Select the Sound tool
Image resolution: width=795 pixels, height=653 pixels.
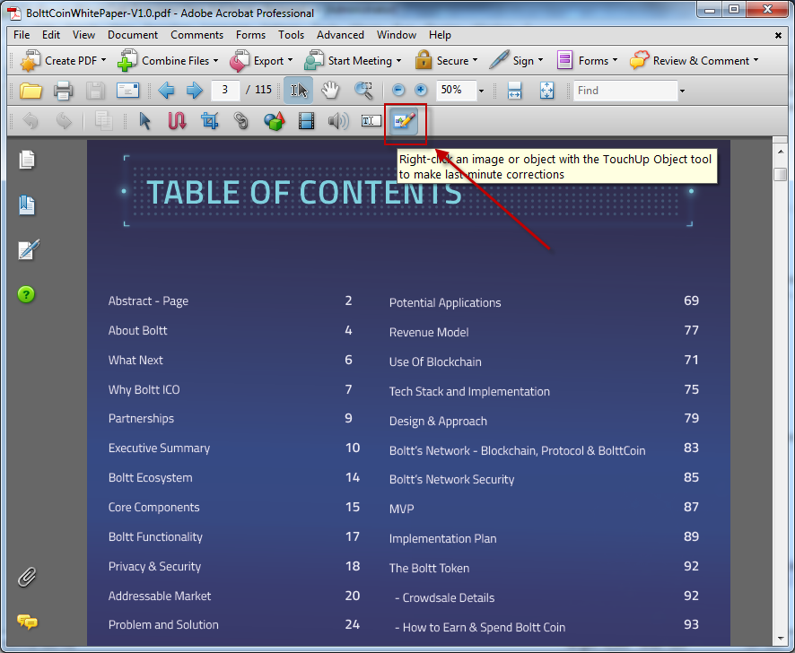coord(338,121)
